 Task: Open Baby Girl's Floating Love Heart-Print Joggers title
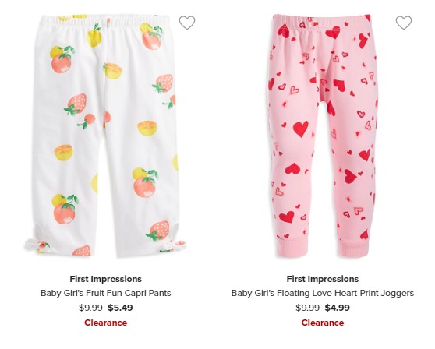(323, 293)
